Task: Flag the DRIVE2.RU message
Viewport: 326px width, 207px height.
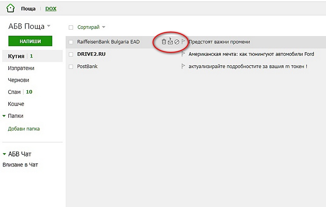Action: [183, 54]
